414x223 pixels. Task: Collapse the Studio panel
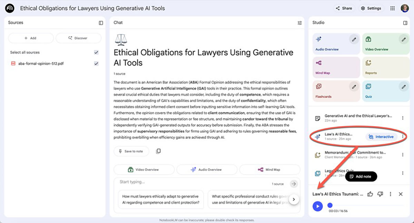coord(405,23)
